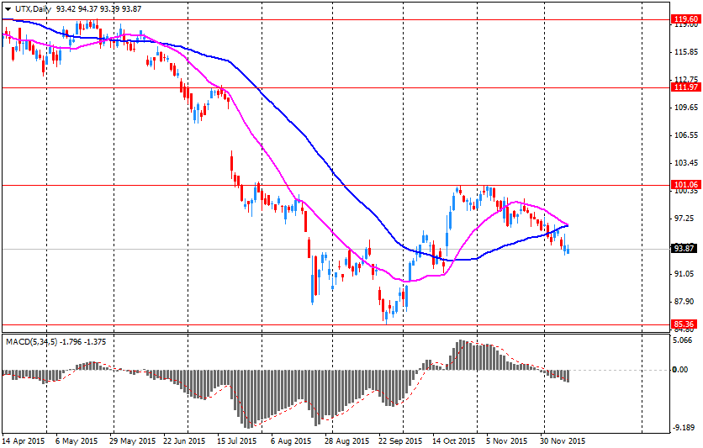Click the MACD scale value -9.189
The width and height of the screenshot is (703, 448).
(684, 427)
